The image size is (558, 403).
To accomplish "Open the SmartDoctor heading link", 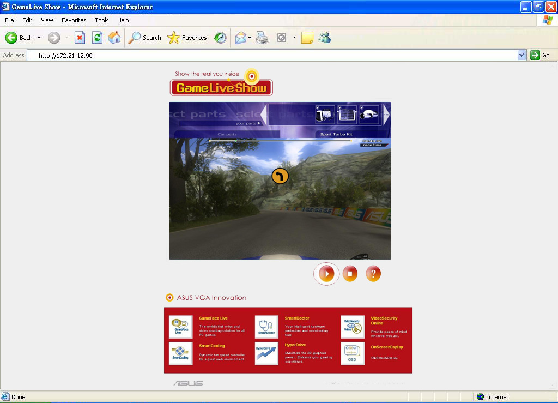I will 297,318.
